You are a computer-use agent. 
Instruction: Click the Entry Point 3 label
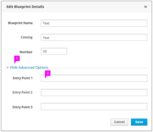[22, 107]
